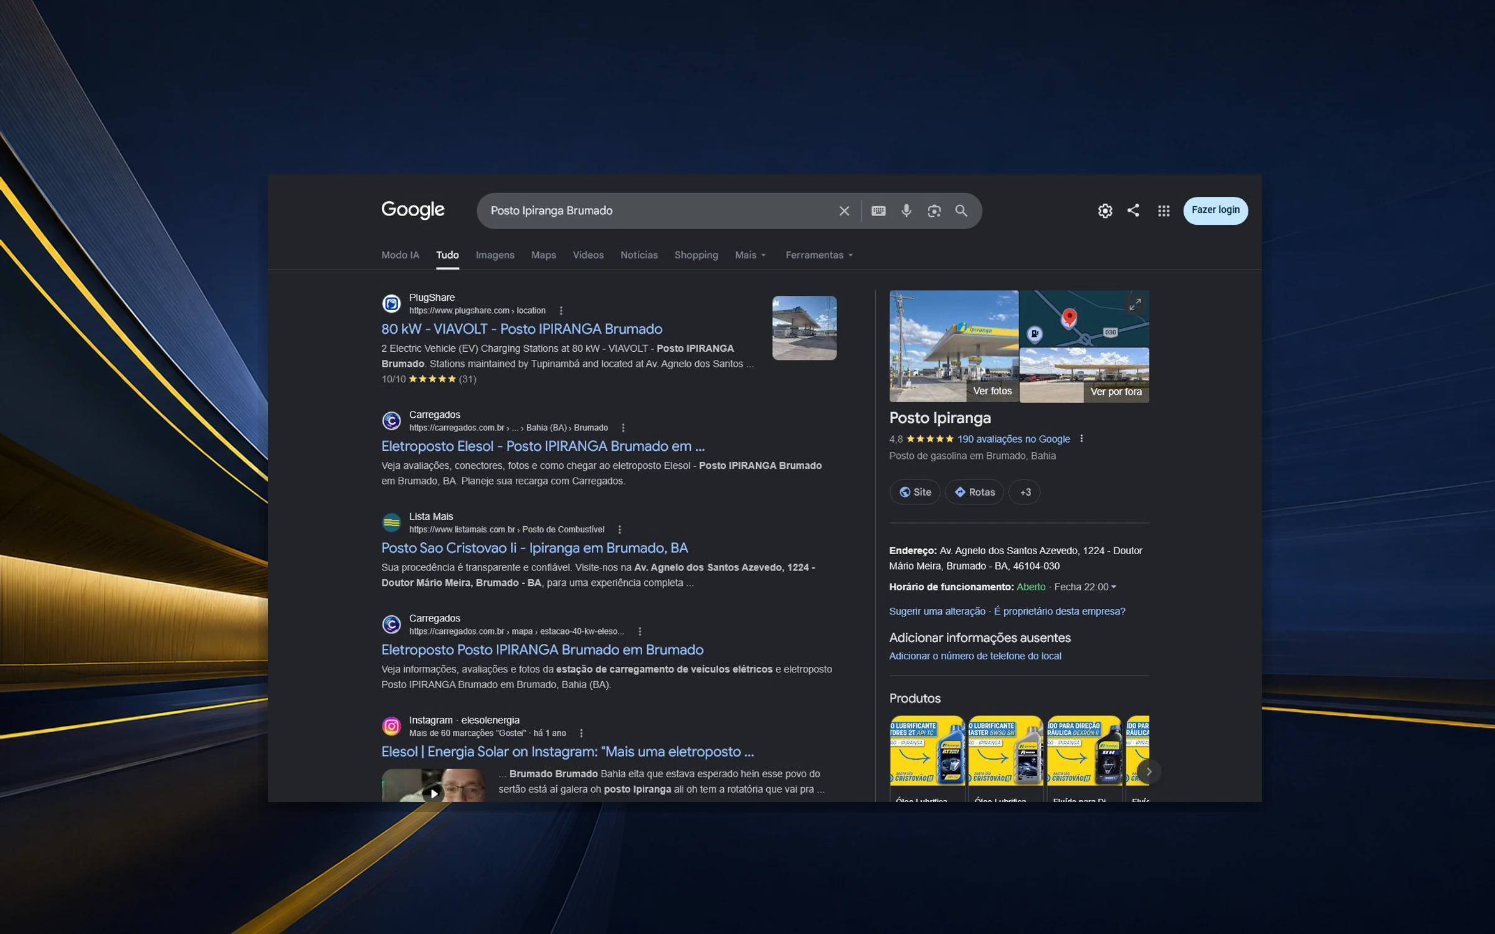Click the Lista Mais source name
The width and height of the screenshot is (1495, 934).
(x=431, y=517)
